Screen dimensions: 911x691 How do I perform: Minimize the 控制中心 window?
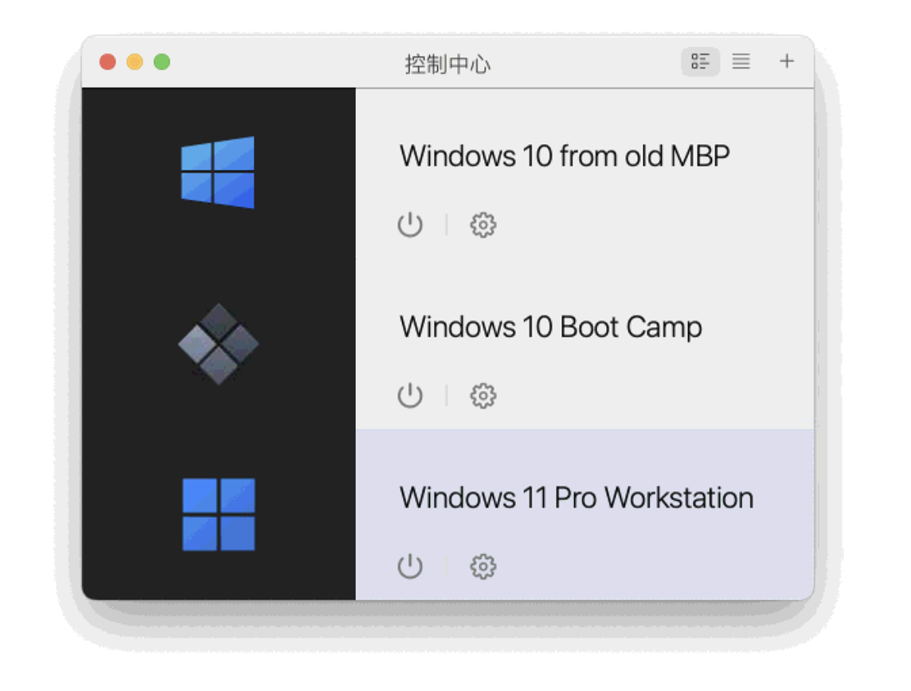(135, 61)
